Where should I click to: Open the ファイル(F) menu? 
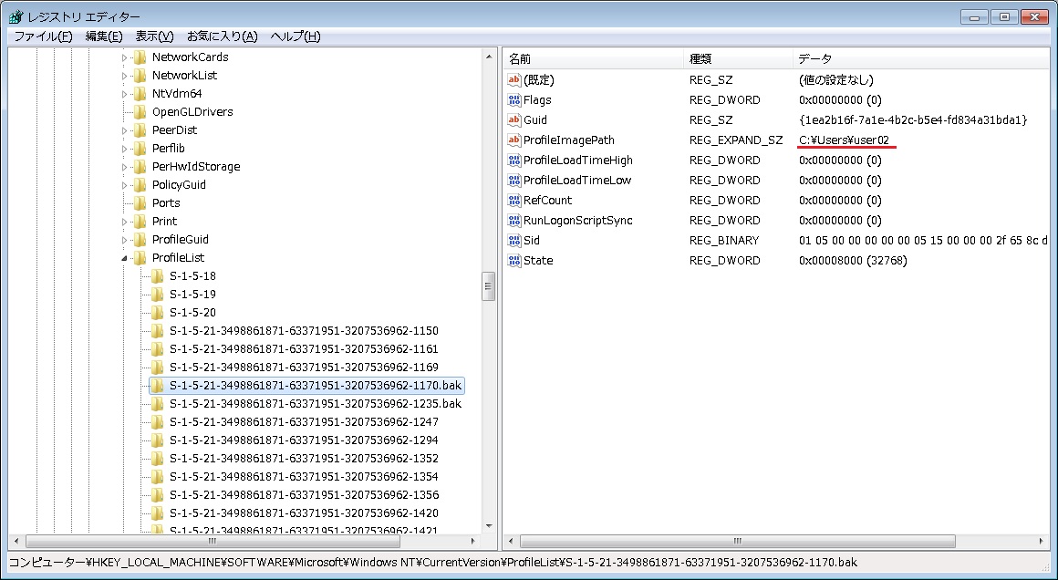pos(43,36)
